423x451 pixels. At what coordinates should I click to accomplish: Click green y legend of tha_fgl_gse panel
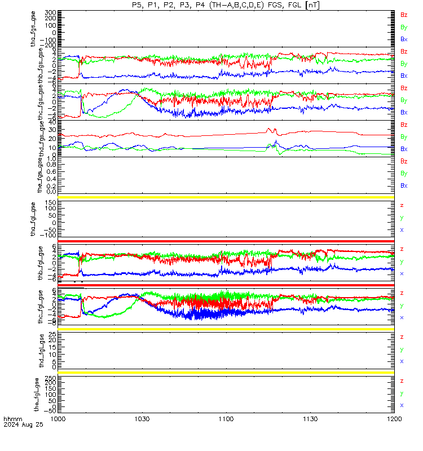(x=402, y=218)
